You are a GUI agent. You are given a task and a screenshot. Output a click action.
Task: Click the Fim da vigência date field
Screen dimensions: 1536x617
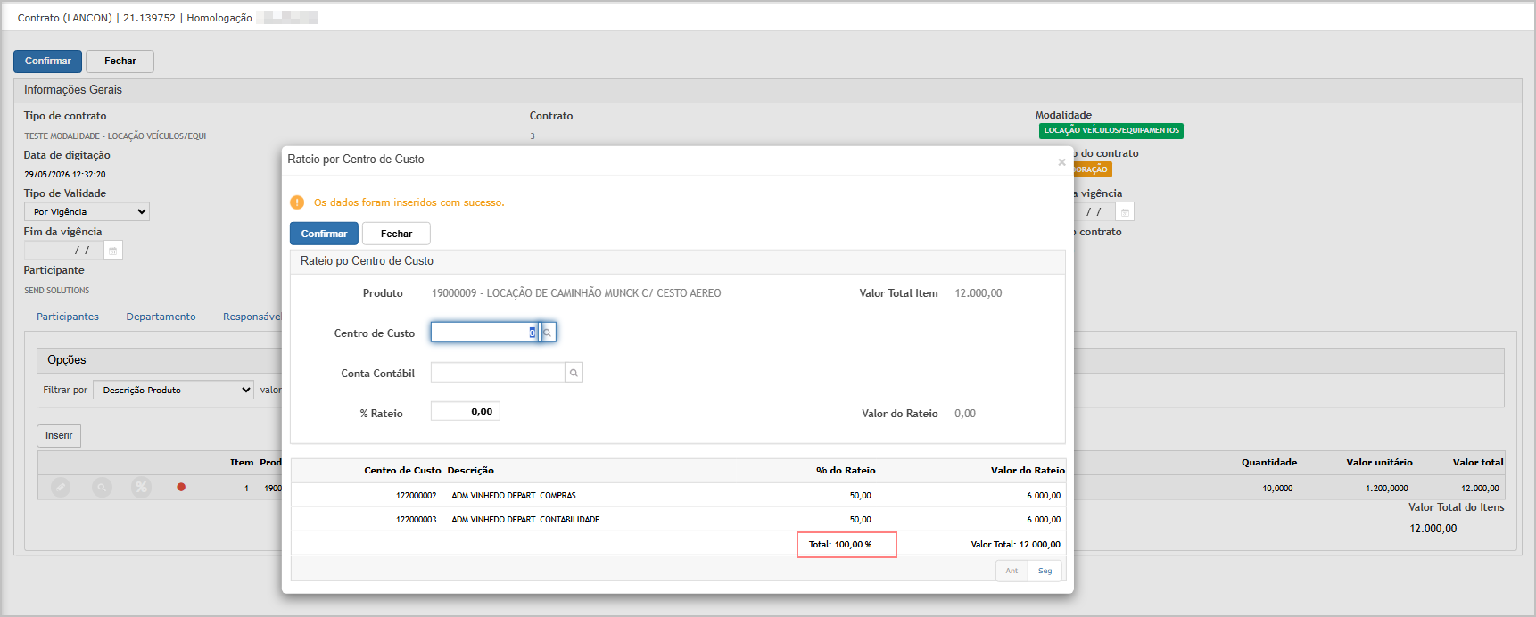coord(63,251)
